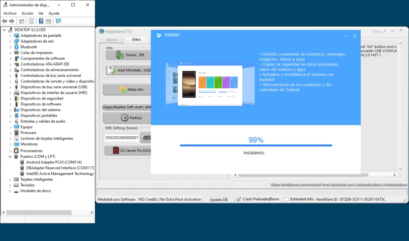This screenshot has width=409, height=241.
Task: Expand the Bluetooth node
Action: tap(10, 47)
